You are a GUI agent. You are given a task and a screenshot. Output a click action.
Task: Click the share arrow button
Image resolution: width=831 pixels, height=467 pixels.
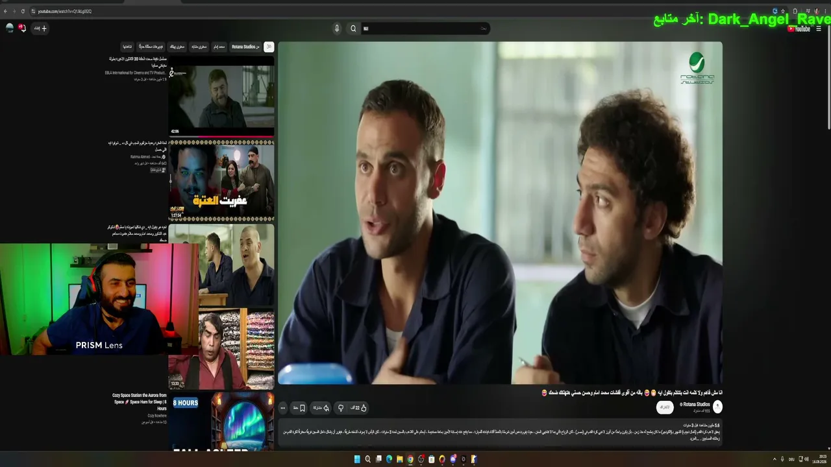tap(321, 408)
